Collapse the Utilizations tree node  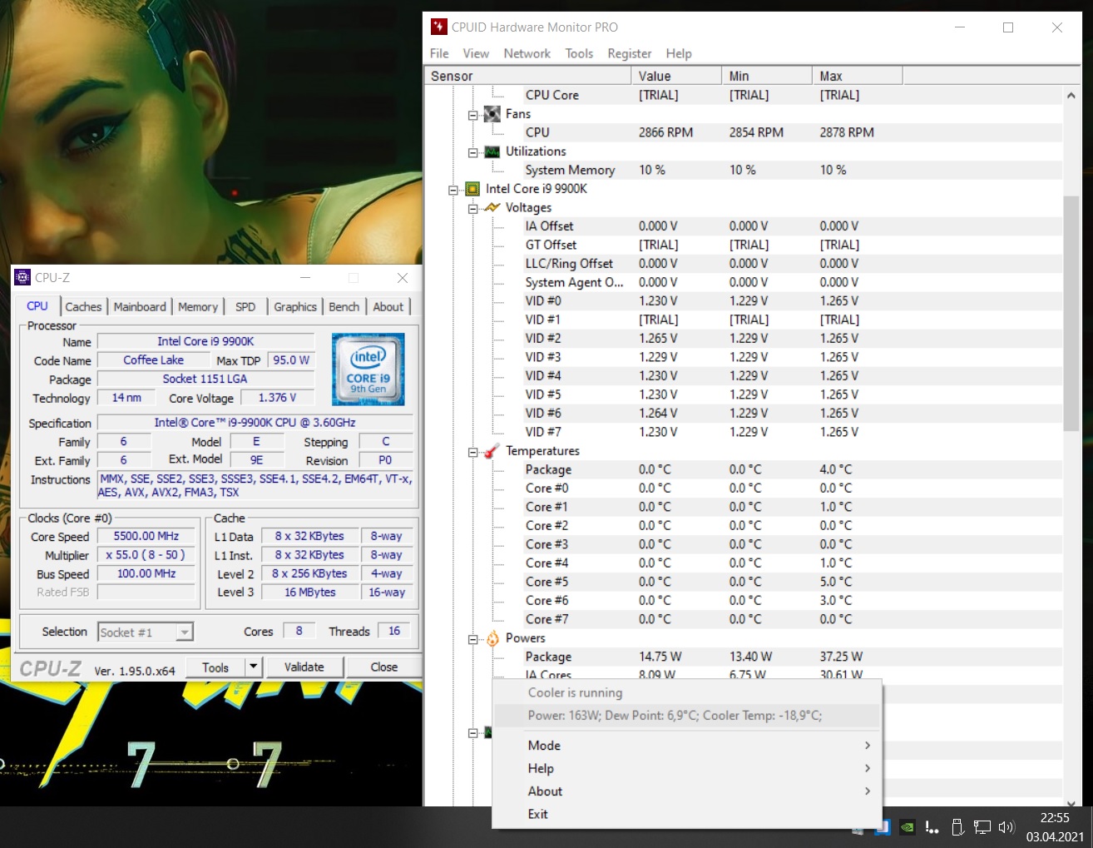[x=472, y=152]
